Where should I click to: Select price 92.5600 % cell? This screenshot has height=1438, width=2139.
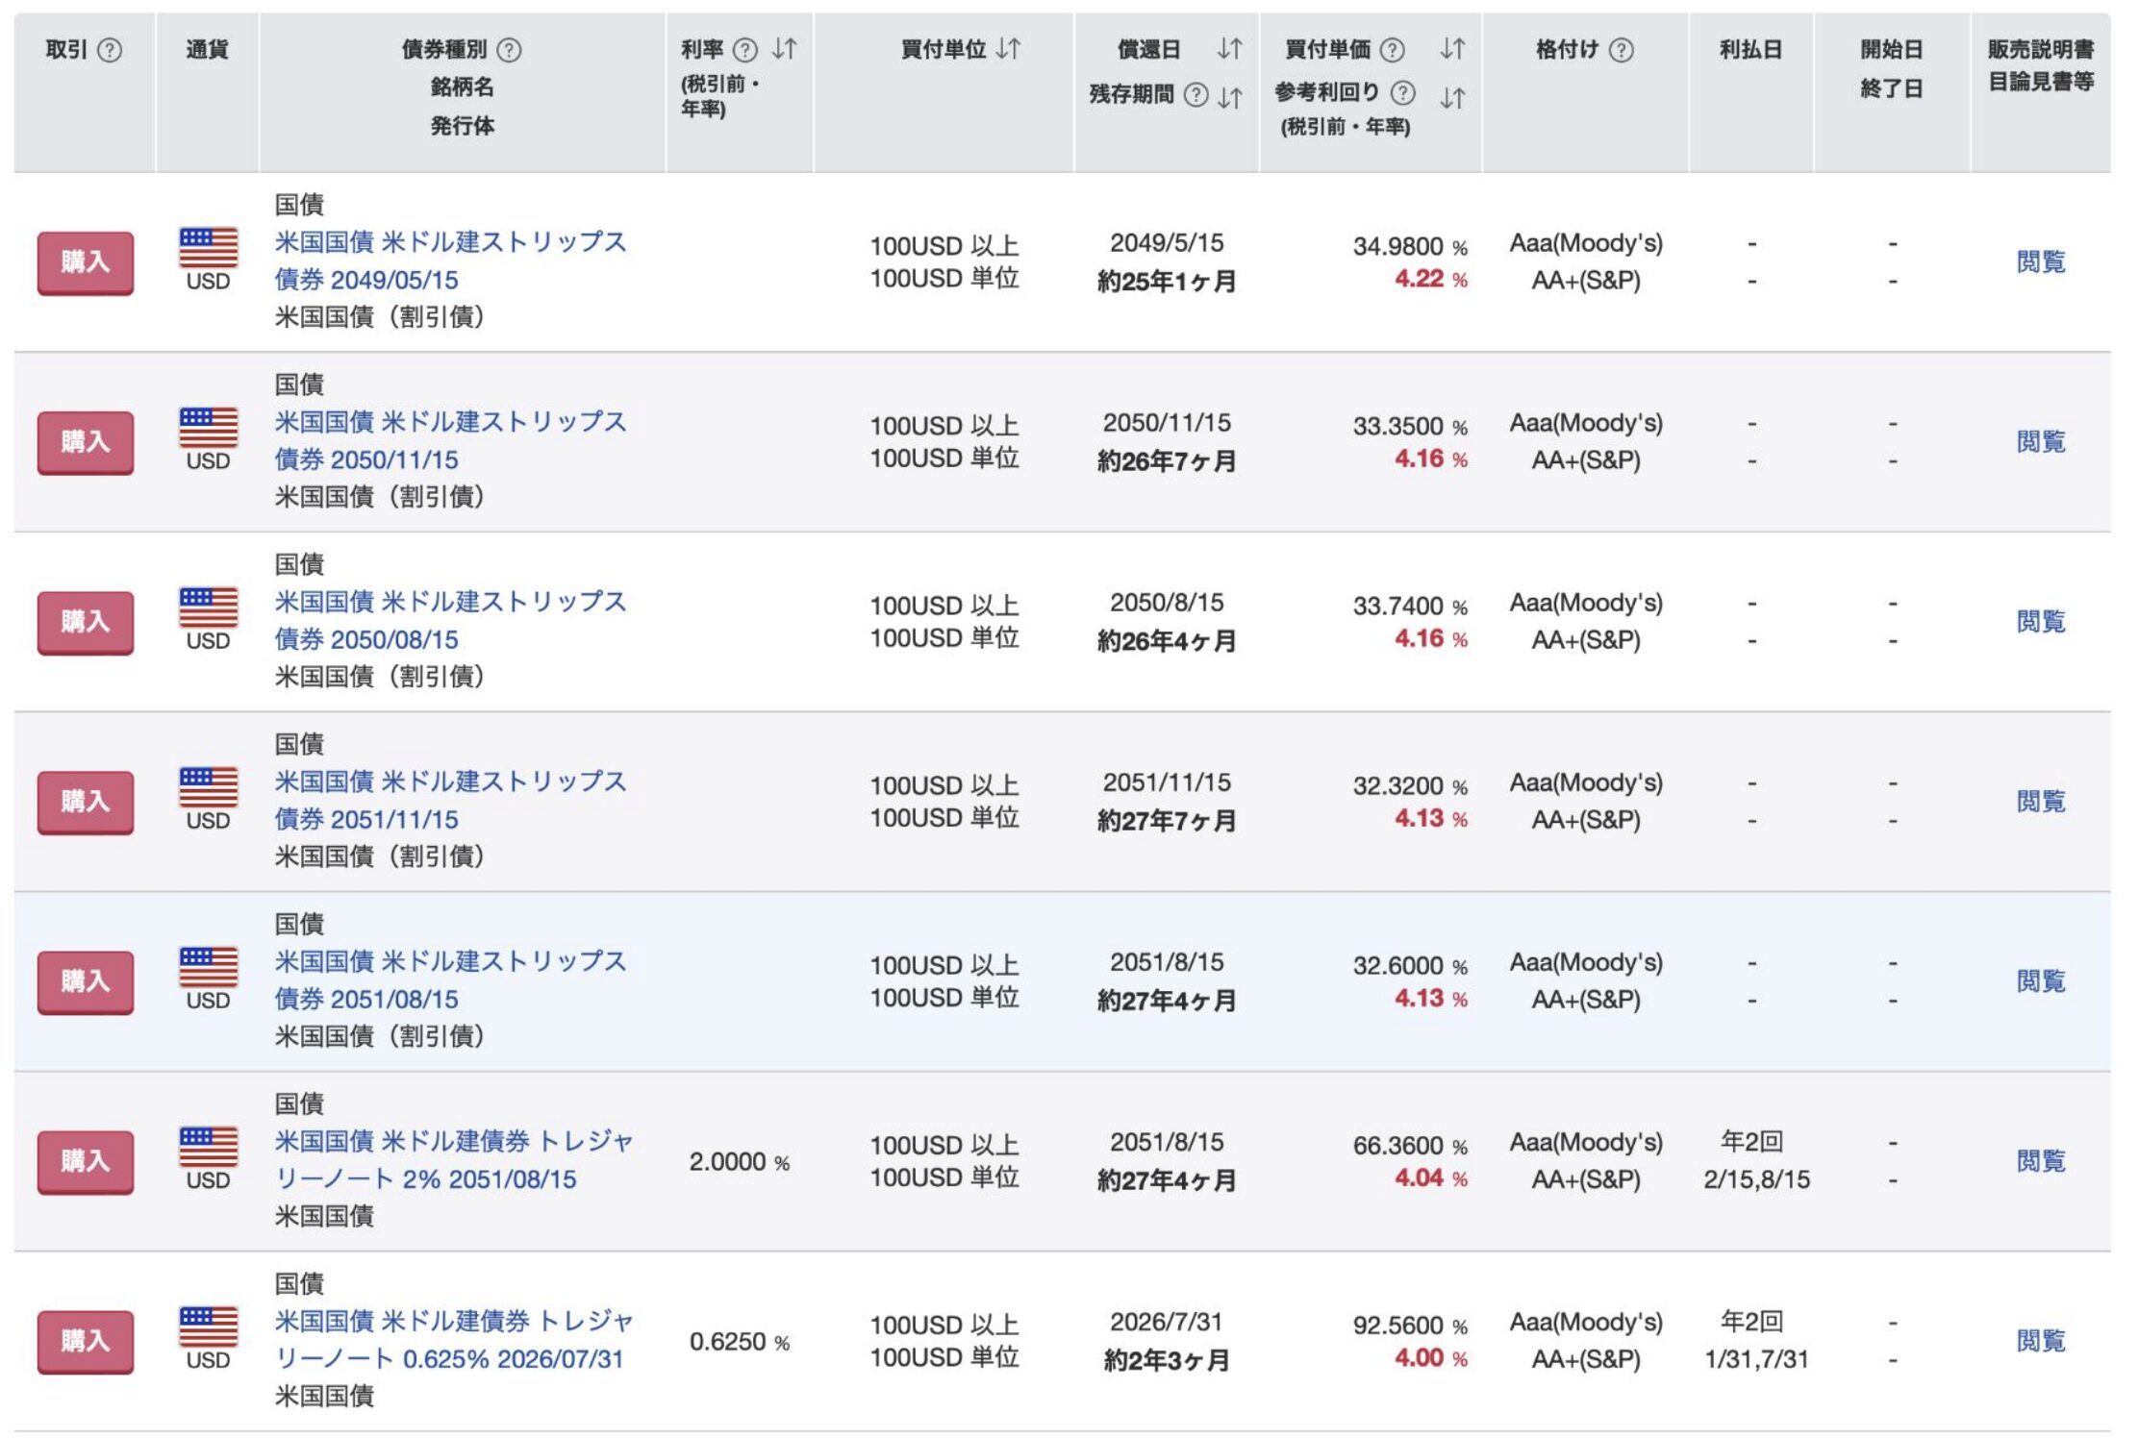click(x=1410, y=1325)
